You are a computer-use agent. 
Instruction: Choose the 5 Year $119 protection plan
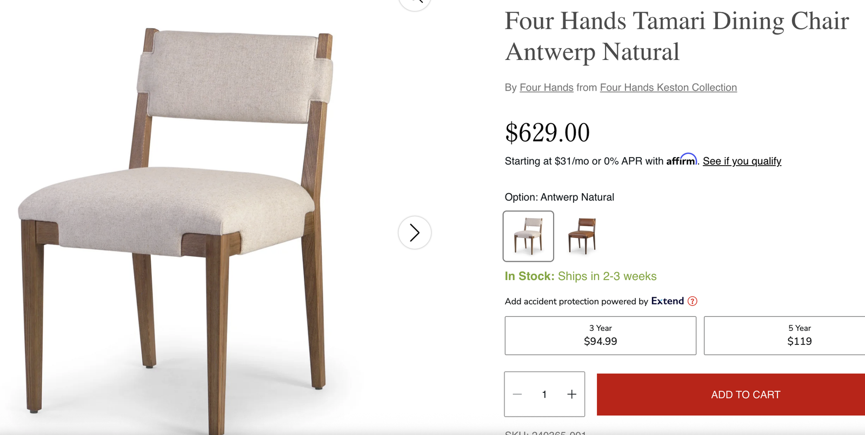(x=784, y=336)
